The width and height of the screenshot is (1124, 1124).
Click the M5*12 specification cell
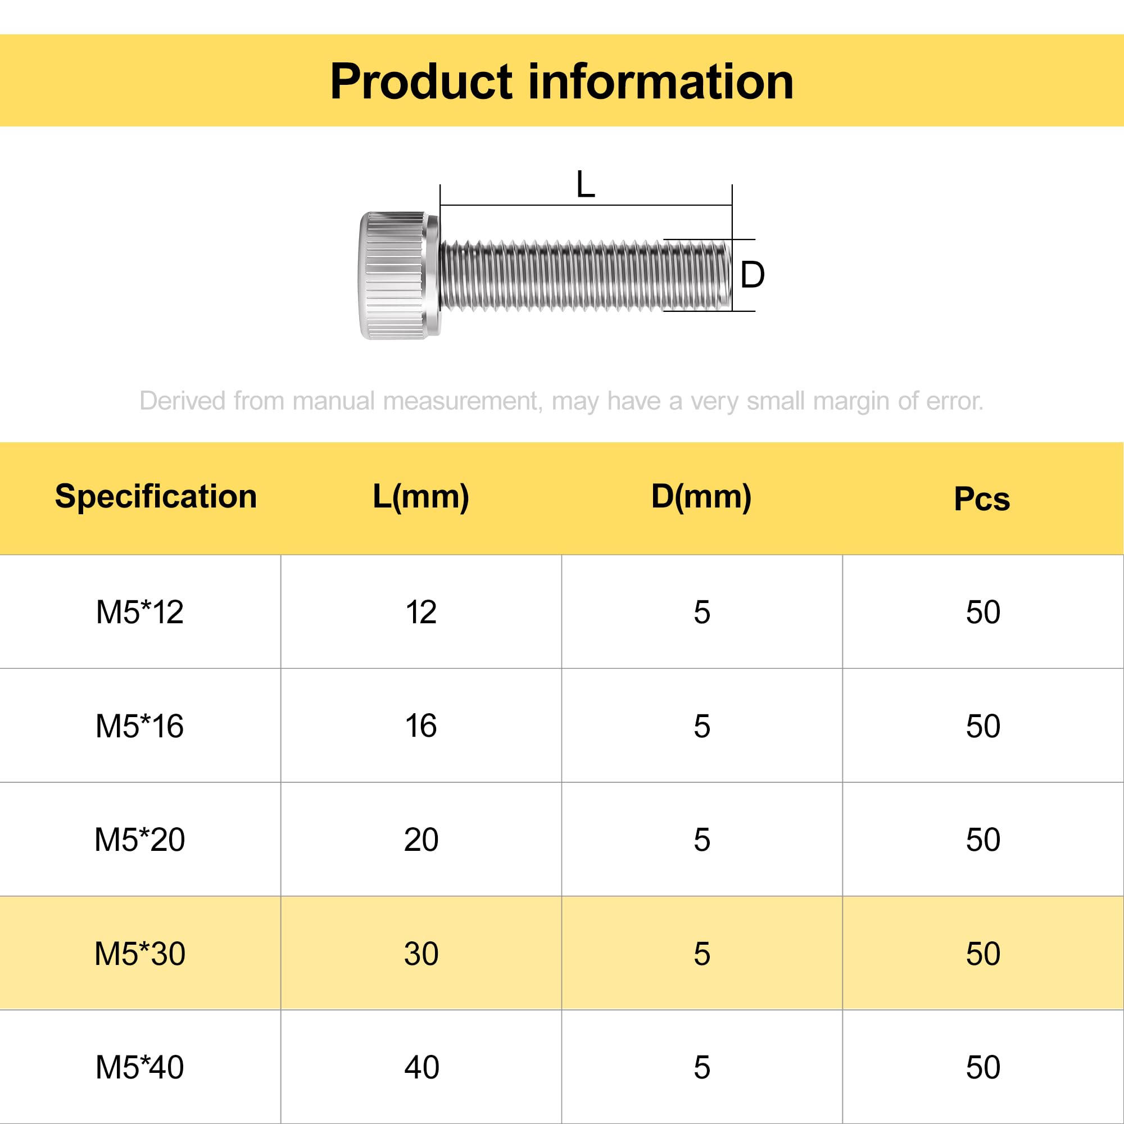[x=140, y=611]
